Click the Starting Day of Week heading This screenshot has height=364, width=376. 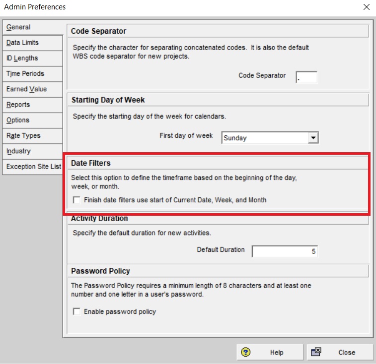point(108,100)
